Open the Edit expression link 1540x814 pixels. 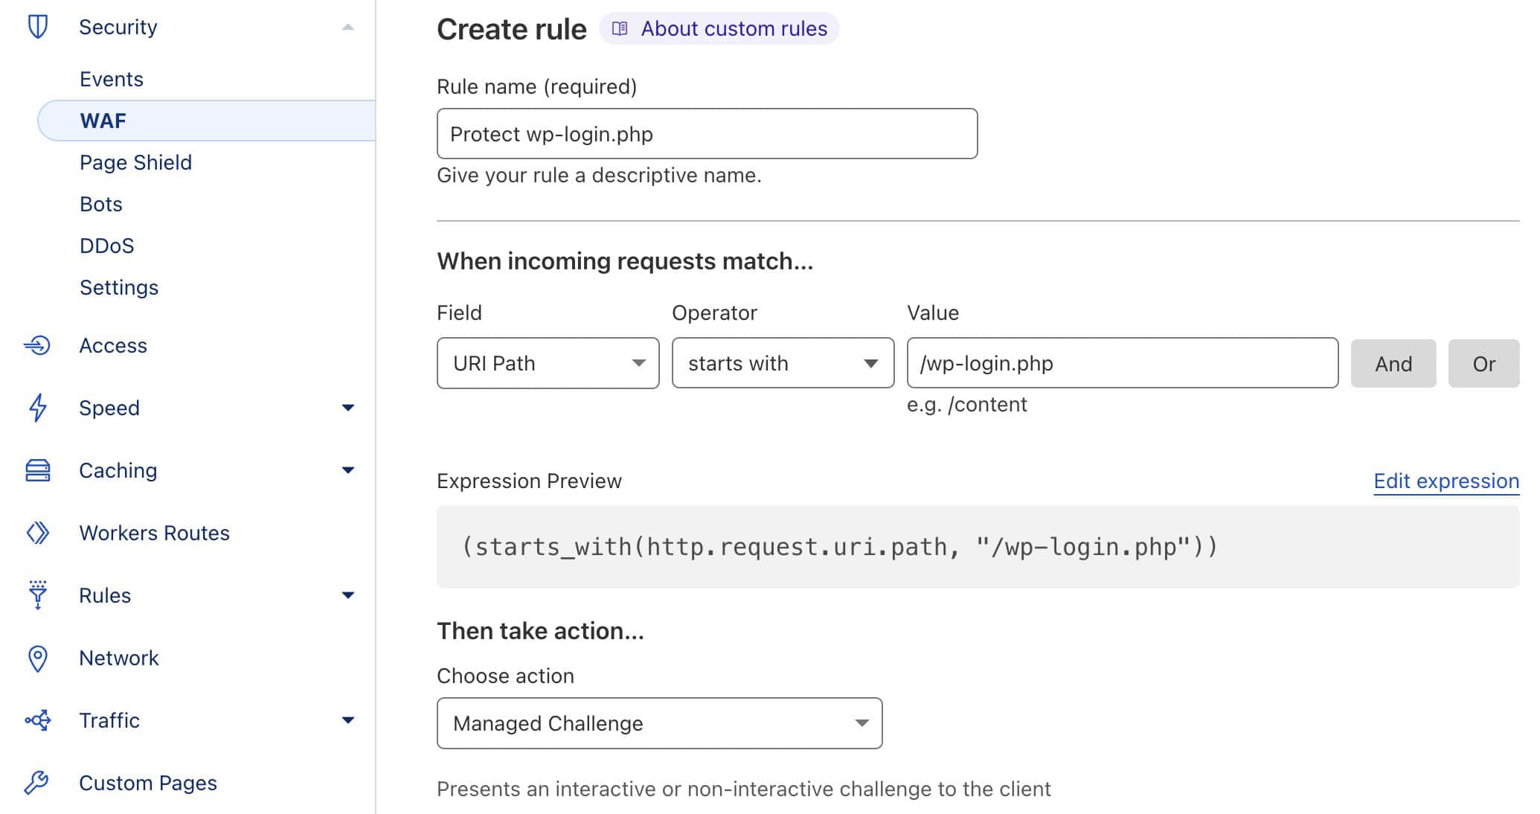(x=1446, y=481)
